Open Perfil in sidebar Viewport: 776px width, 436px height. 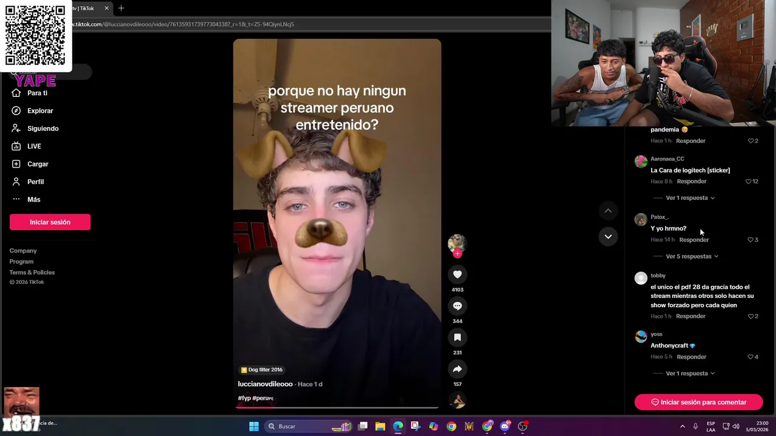point(27,182)
